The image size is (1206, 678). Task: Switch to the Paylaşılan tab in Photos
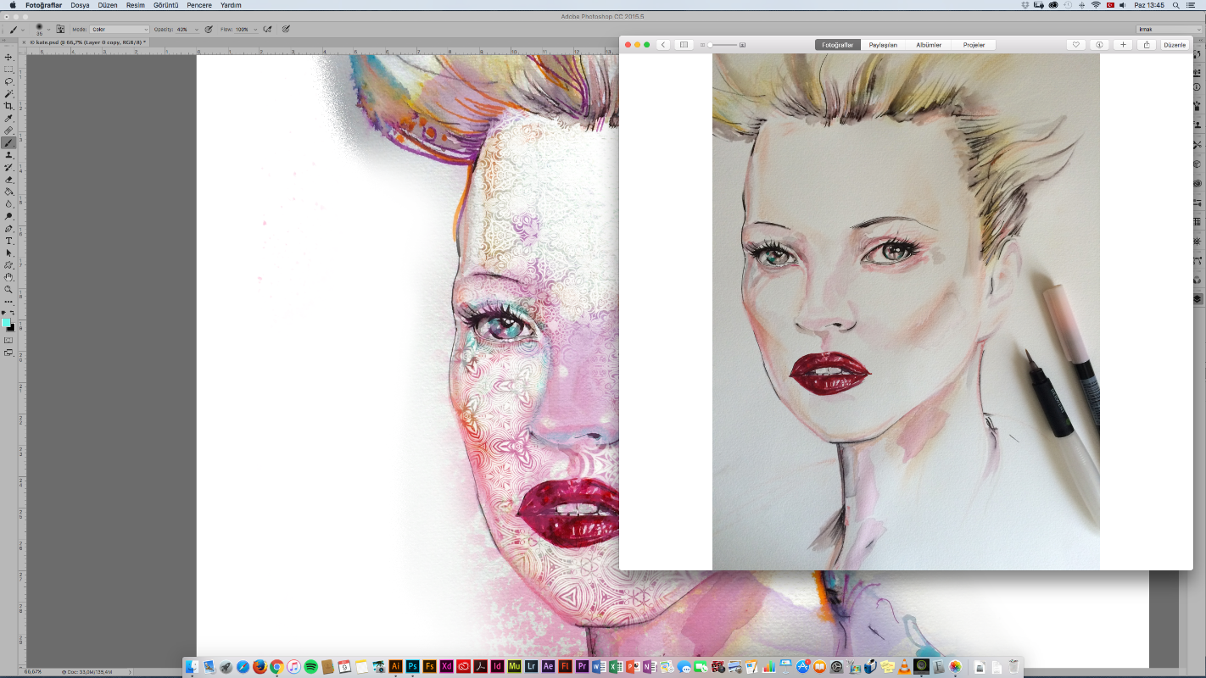(x=883, y=45)
